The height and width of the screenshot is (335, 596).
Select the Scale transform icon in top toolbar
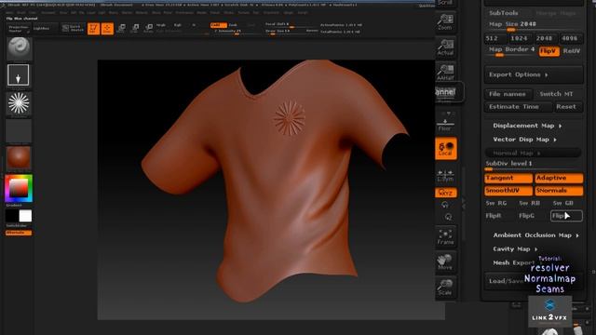click(135, 29)
